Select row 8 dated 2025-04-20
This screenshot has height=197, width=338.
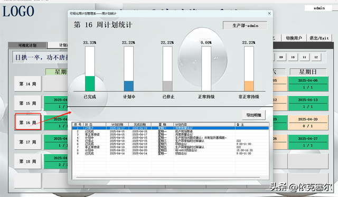point(171,150)
